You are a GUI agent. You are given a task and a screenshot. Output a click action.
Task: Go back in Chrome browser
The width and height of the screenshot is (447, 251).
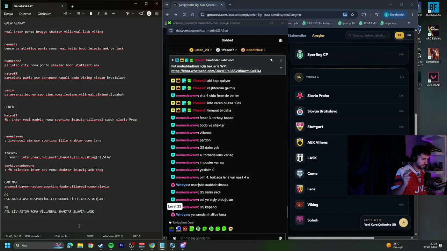click(167, 15)
